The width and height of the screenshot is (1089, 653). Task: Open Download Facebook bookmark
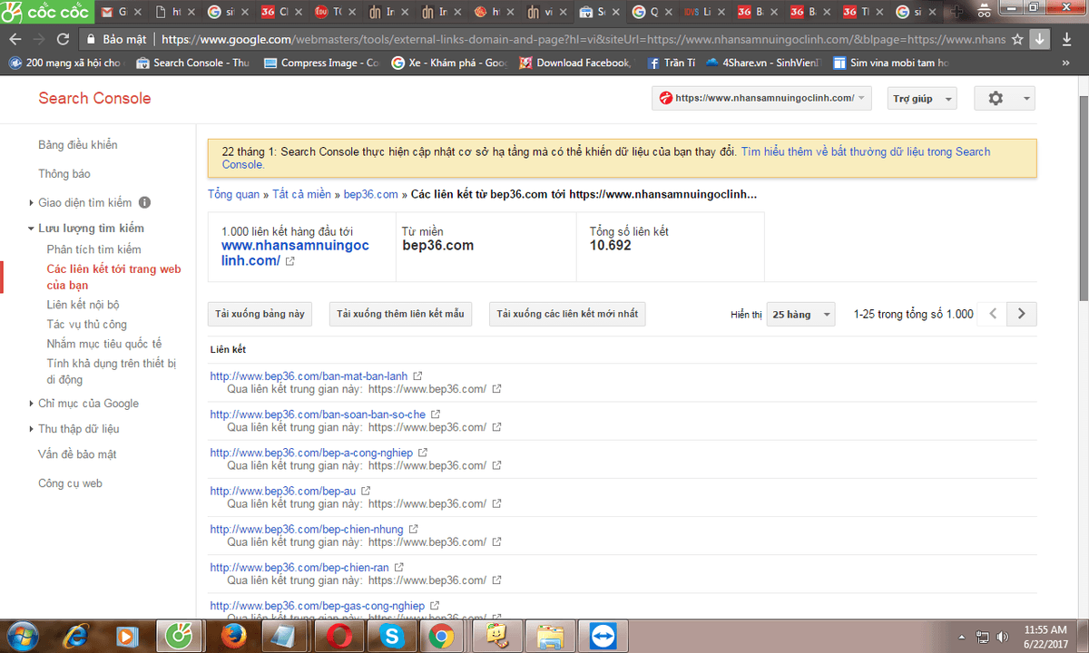point(574,63)
